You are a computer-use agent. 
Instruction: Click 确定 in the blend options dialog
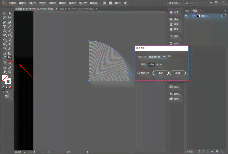(x=161, y=73)
